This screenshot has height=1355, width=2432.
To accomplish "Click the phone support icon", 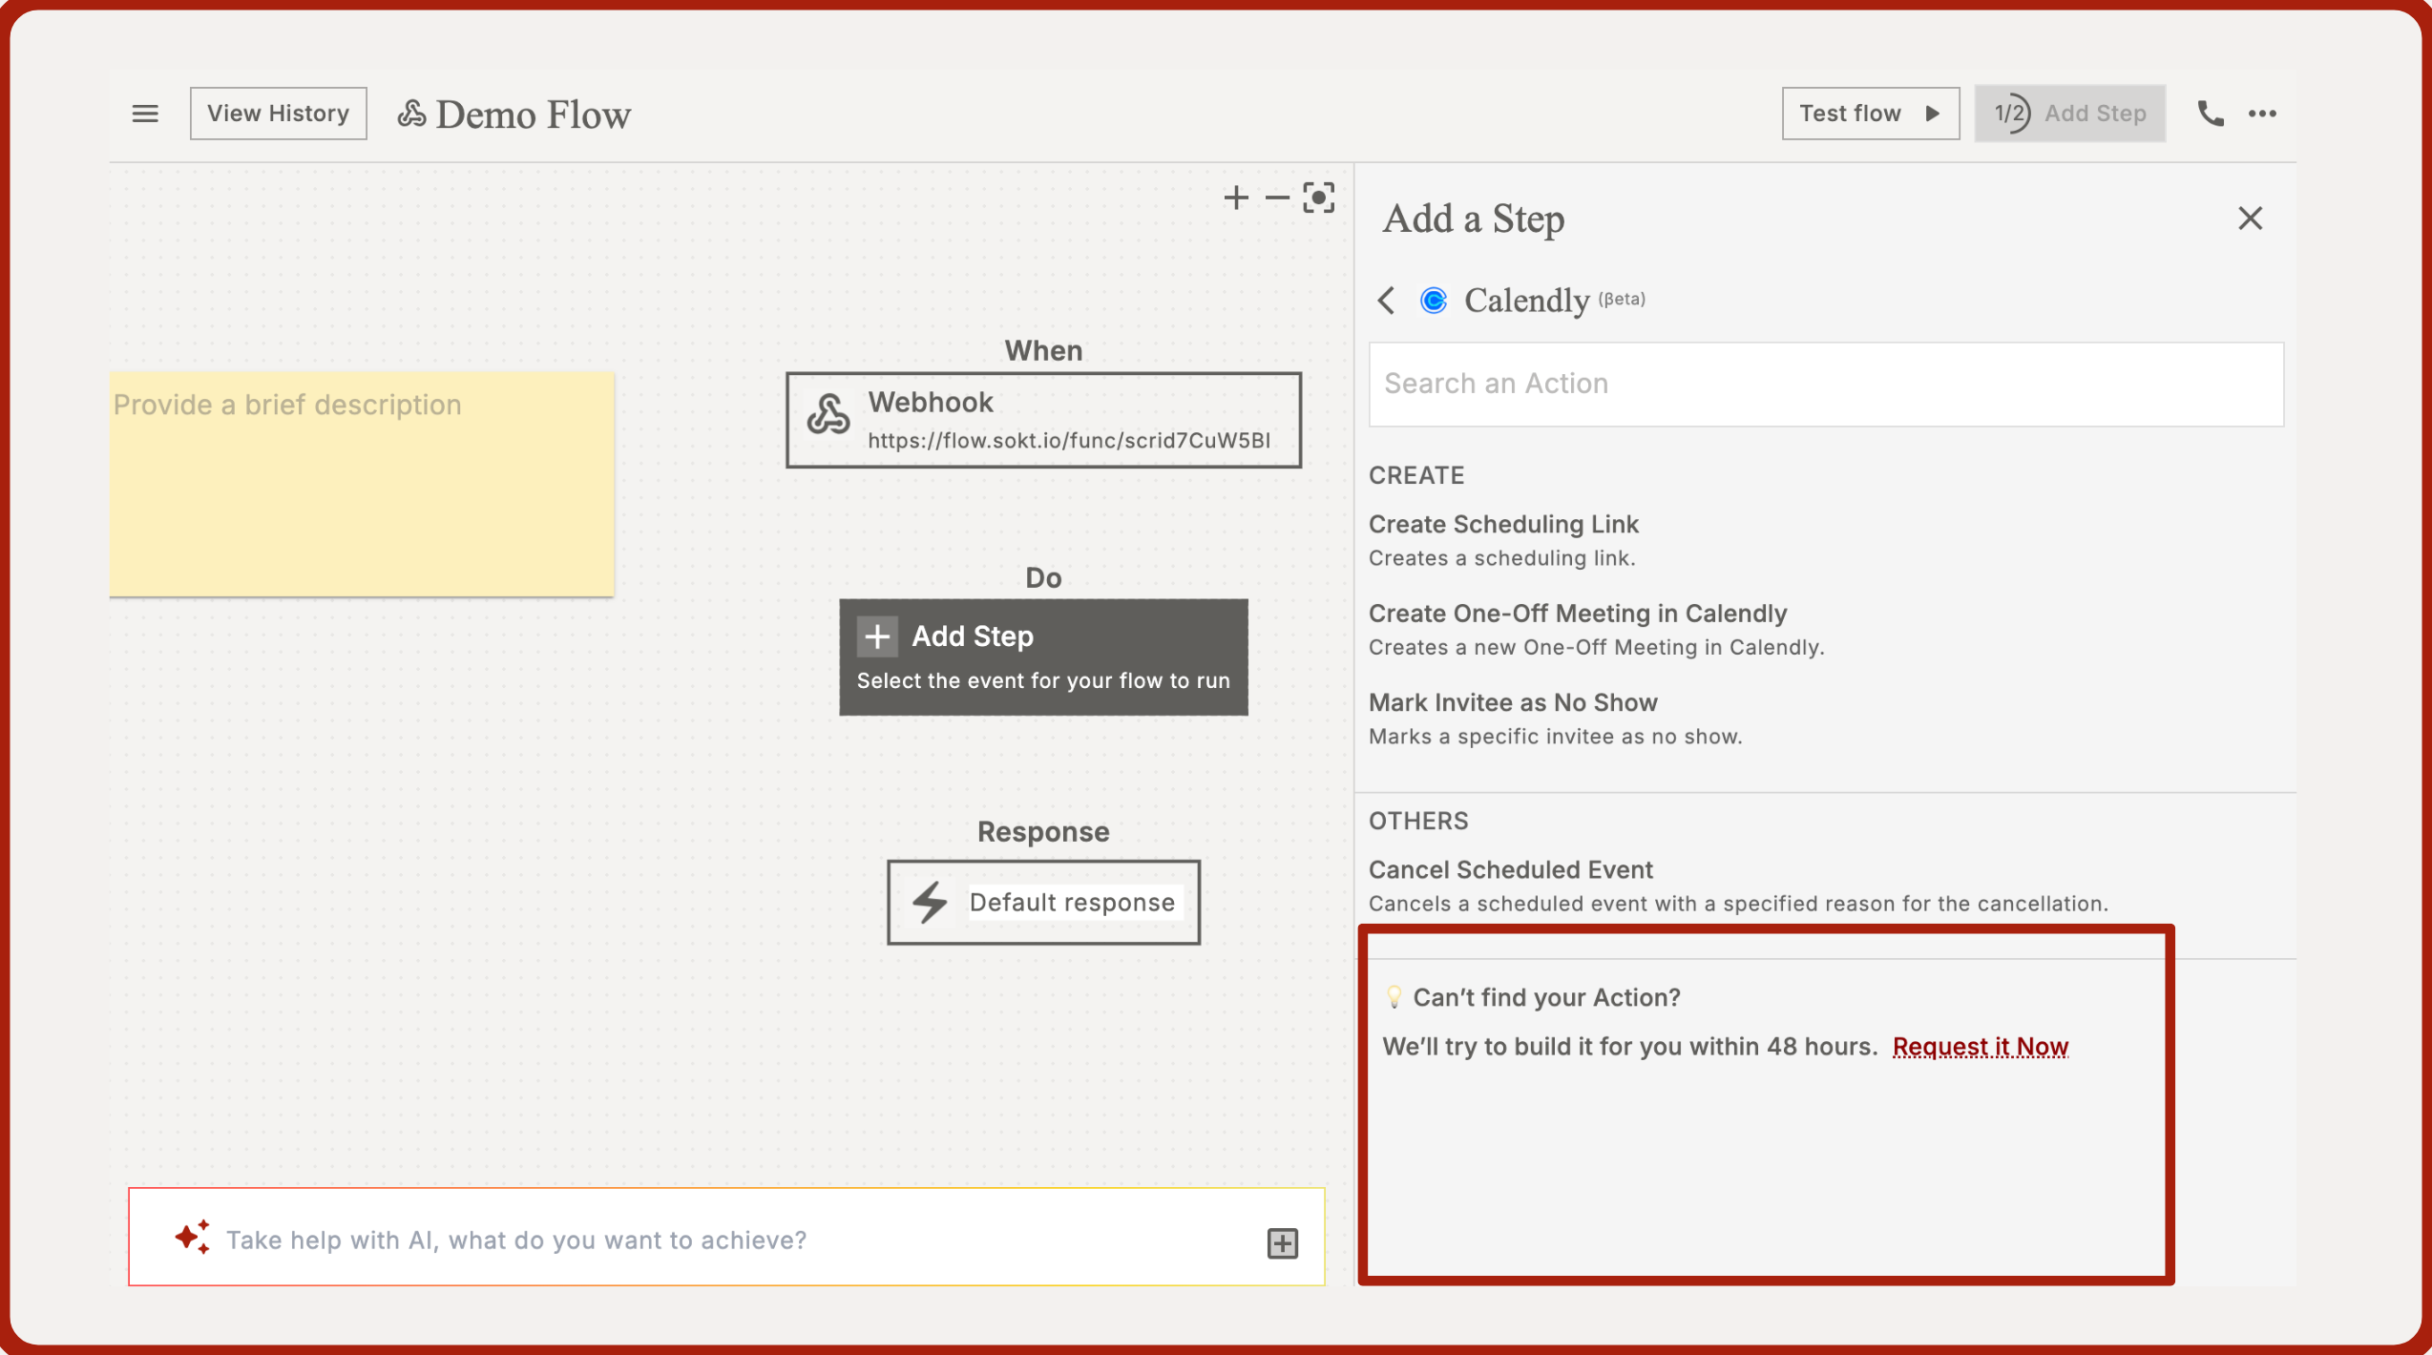I will coord(2210,114).
